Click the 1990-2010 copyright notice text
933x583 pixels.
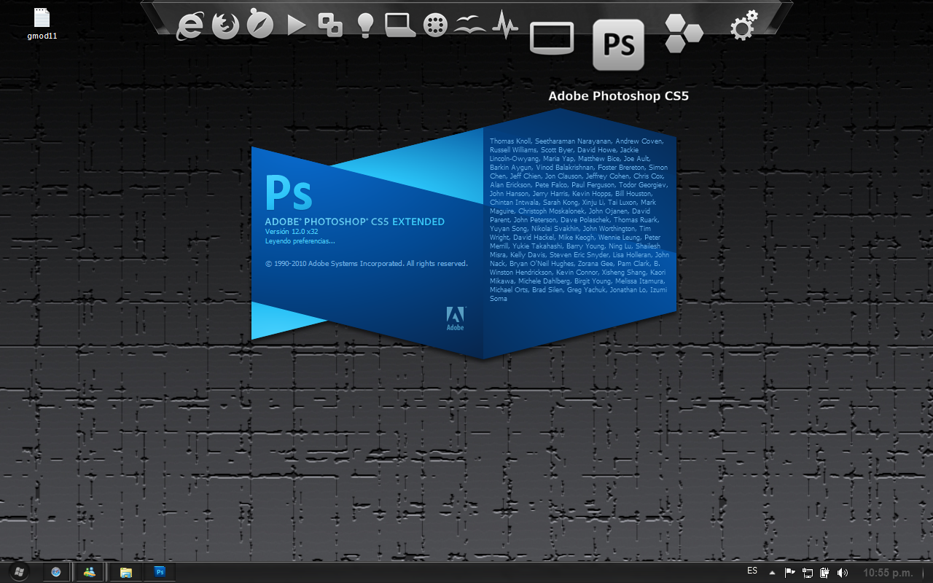pyautogui.click(x=366, y=264)
